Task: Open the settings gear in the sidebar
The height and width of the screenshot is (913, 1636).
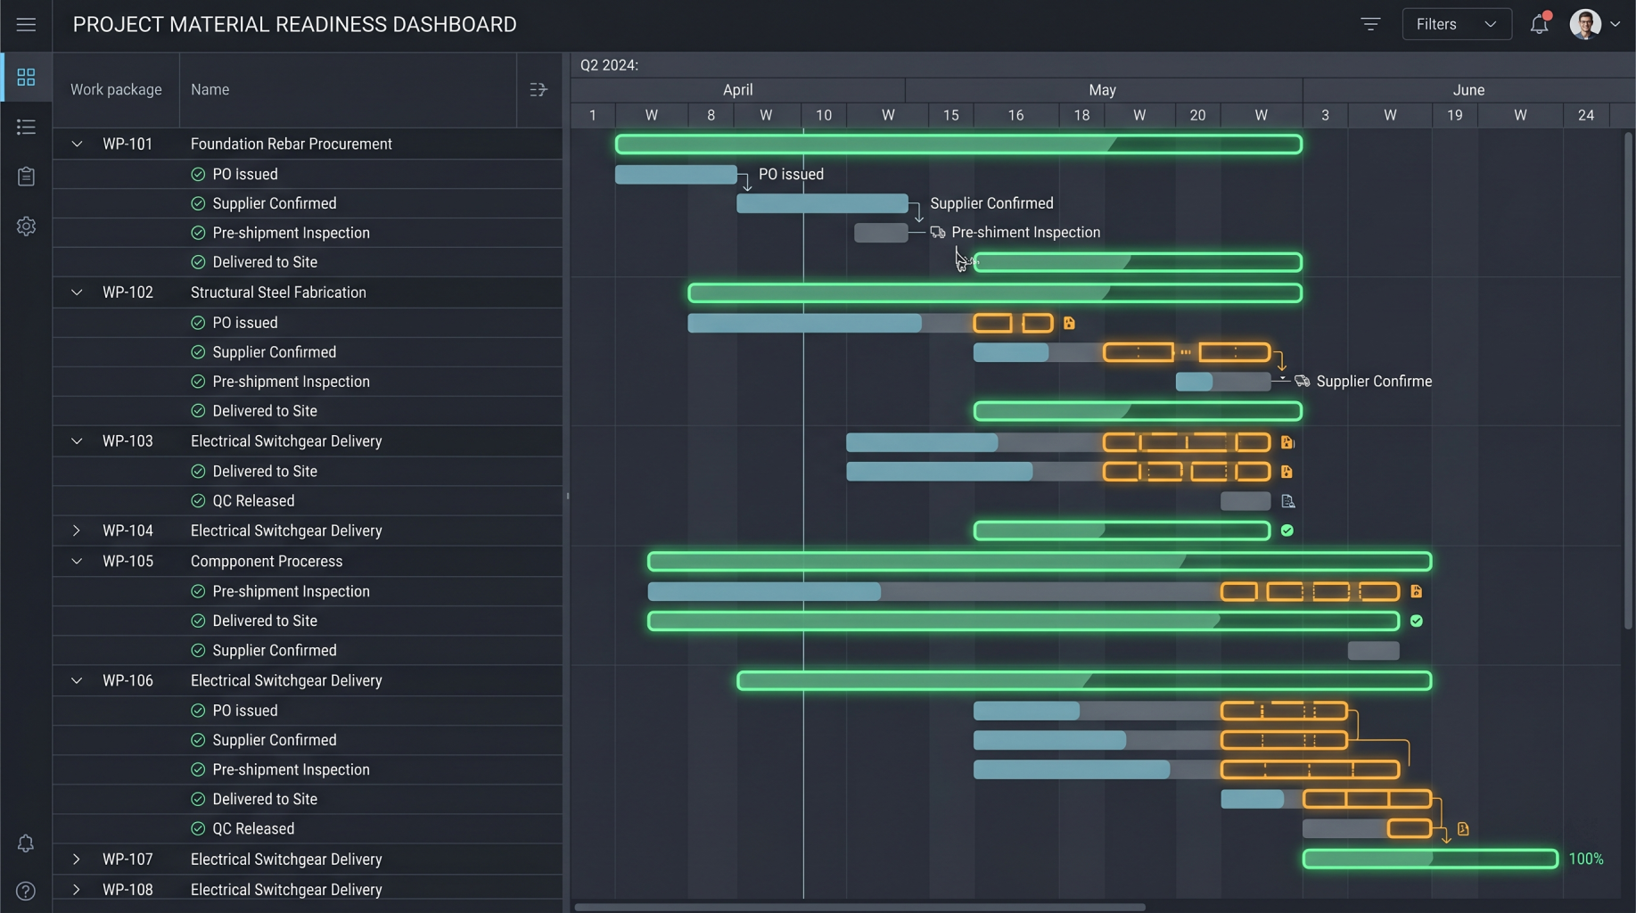Action: point(26,226)
